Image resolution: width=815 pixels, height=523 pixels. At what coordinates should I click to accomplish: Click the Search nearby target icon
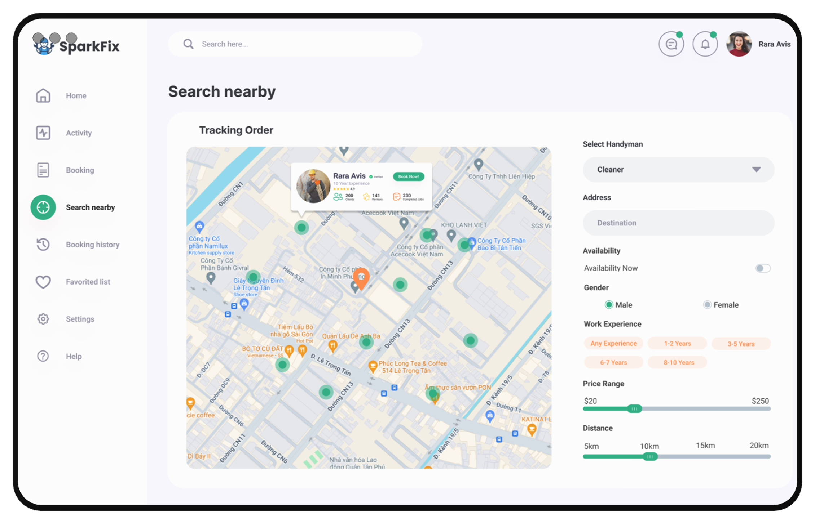coord(43,207)
